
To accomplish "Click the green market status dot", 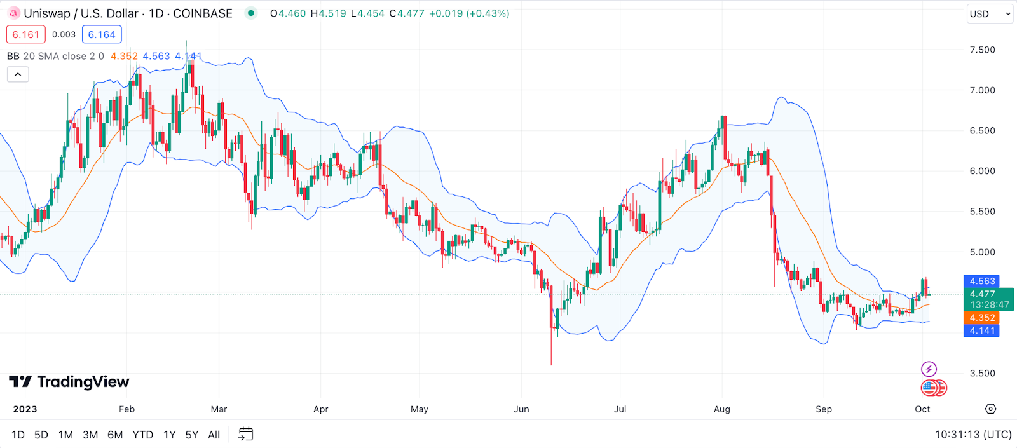I will (x=251, y=13).
